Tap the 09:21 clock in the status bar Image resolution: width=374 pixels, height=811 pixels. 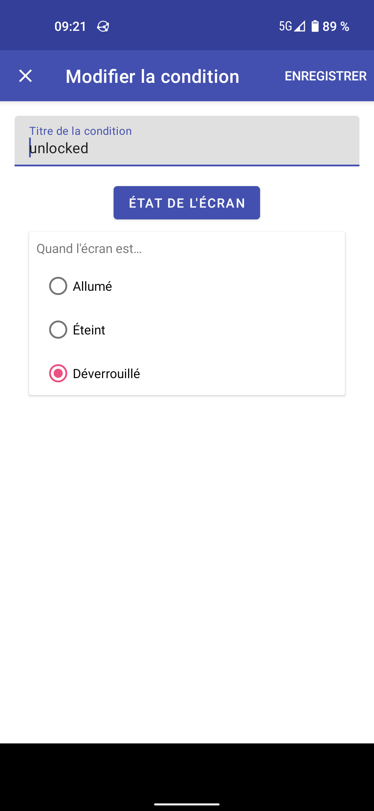click(70, 26)
